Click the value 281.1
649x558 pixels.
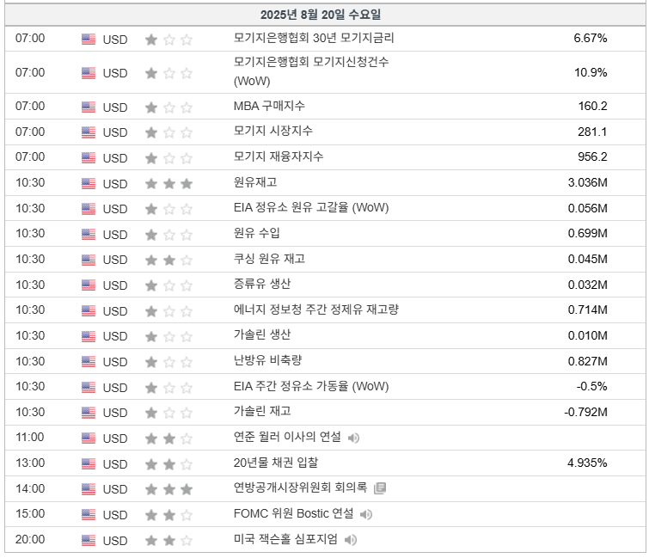[x=592, y=132]
